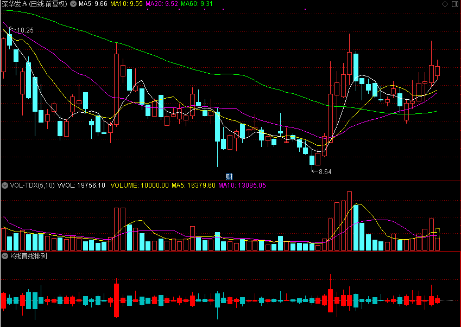Select the MA10: 9.55 yellow label
The height and width of the screenshot is (327, 461).
[x=127, y=4]
